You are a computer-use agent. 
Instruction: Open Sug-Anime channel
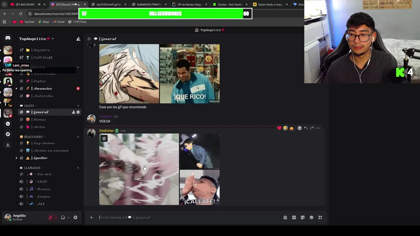click(49, 143)
